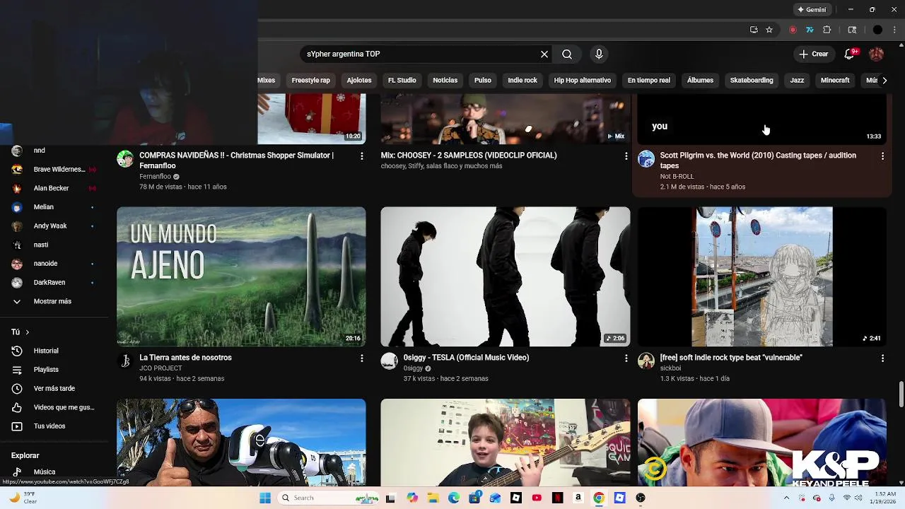Screen dimensions: 905x509
Task: Open Historial from the sidebar
Action: 47,351
